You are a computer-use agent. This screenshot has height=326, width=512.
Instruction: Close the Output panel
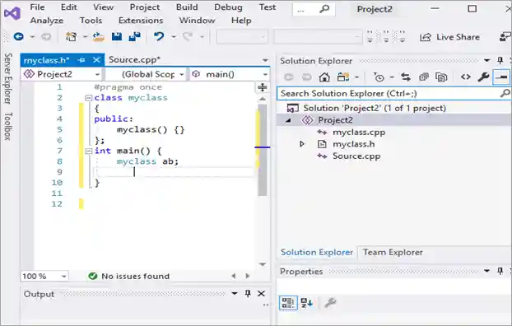[261, 294]
